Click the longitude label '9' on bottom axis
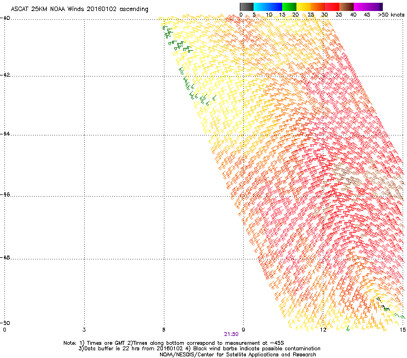407x358 pixels. click(x=243, y=330)
